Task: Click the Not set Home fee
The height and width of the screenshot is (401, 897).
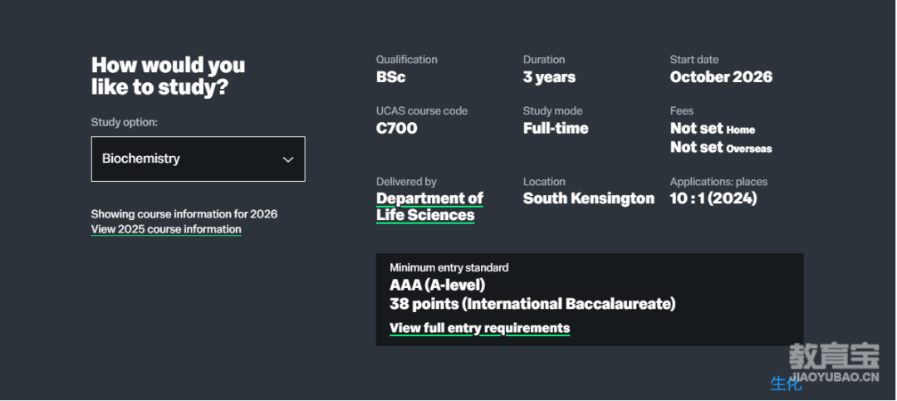Action: click(713, 129)
